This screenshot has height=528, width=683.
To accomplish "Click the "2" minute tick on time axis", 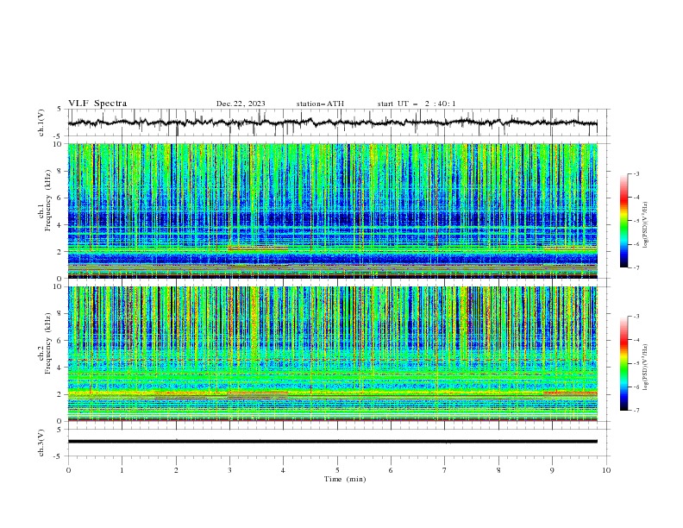I will pyautogui.click(x=176, y=470).
